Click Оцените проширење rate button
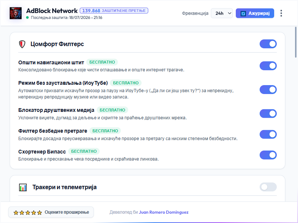Image resolution: width=298 pixels, height=223 pixels. tap(51, 212)
